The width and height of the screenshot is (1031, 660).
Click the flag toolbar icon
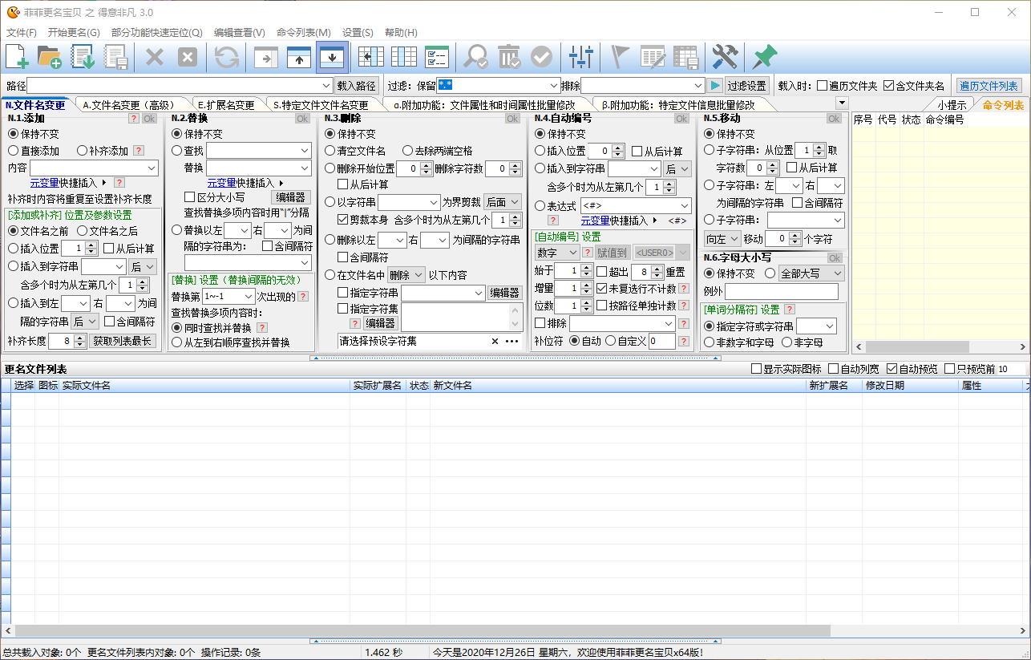click(x=620, y=57)
